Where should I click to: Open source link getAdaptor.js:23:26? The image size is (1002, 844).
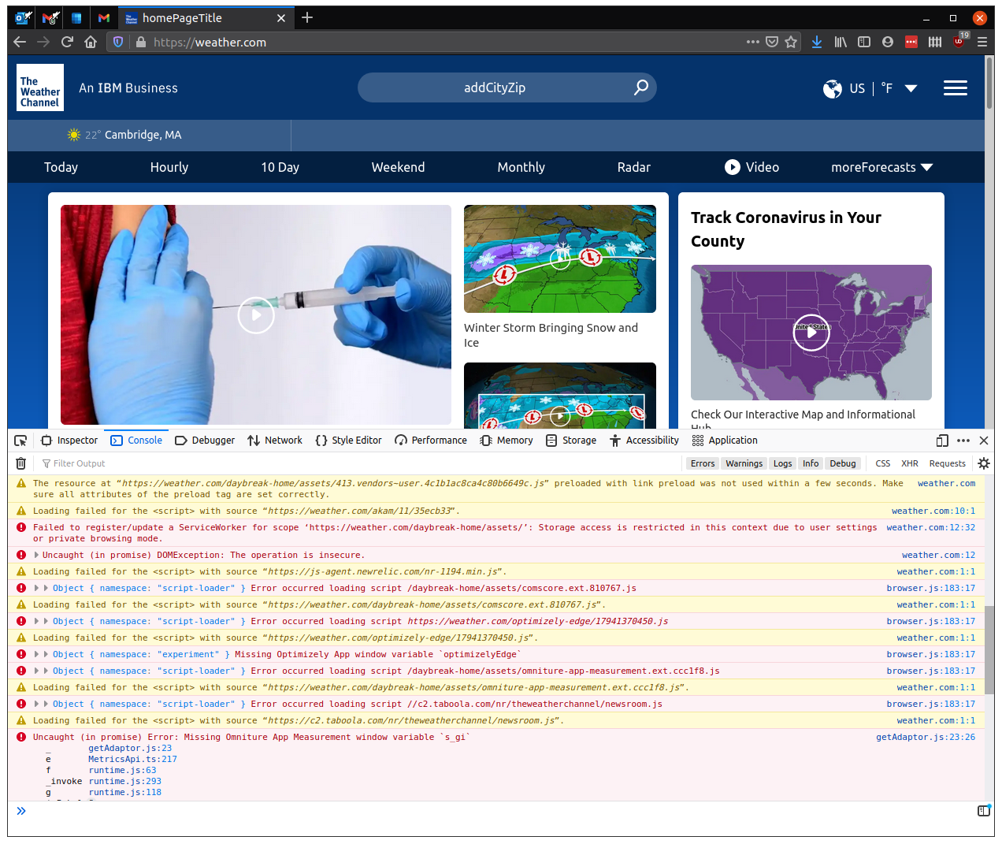926,738
